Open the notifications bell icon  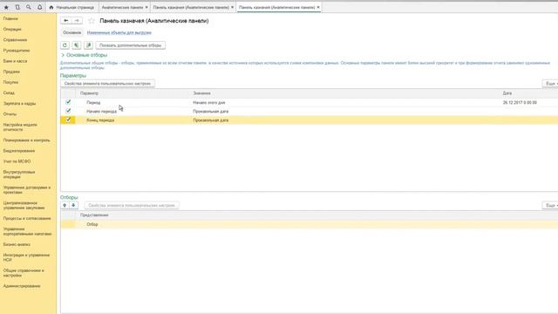[39, 7]
